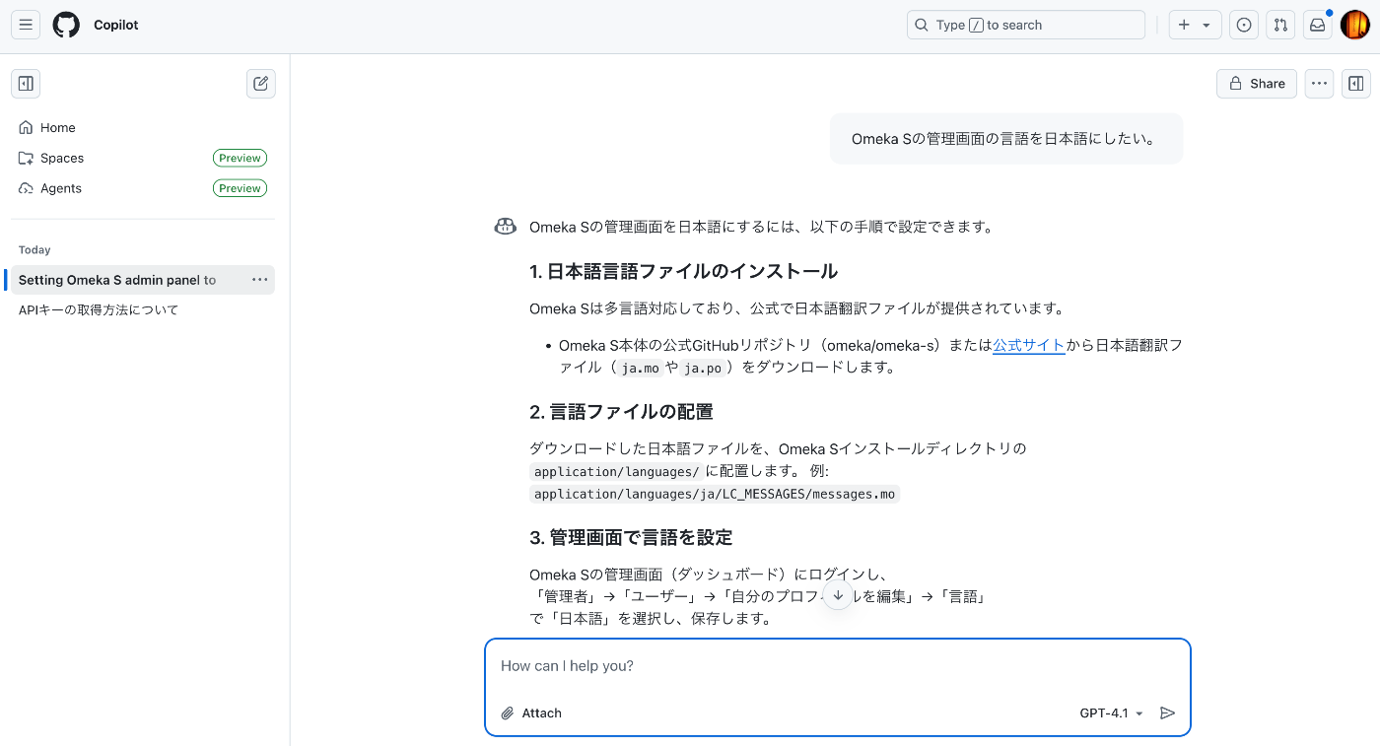
Task: Start a new chat with compose icon
Action: (x=261, y=84)
